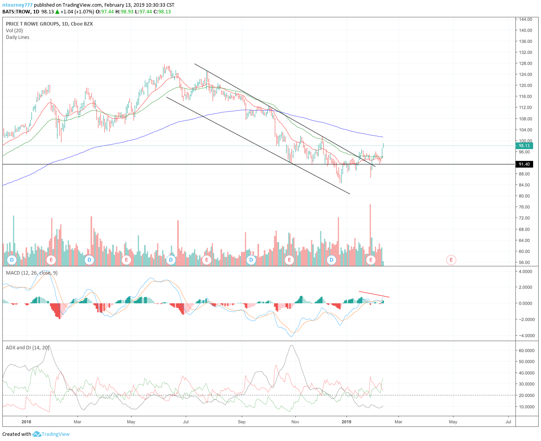Click the black 91.40 price line tag
This screenshot has width=541, height=441.
[x=524, y=164]
